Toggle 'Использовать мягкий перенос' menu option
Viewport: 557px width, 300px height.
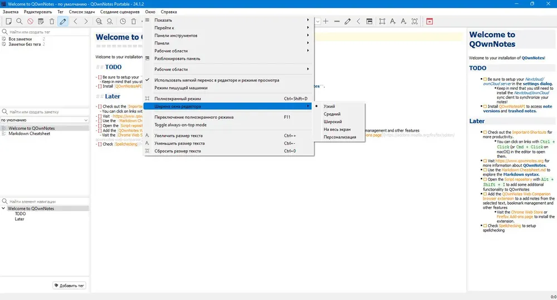[x=227, y=80]
